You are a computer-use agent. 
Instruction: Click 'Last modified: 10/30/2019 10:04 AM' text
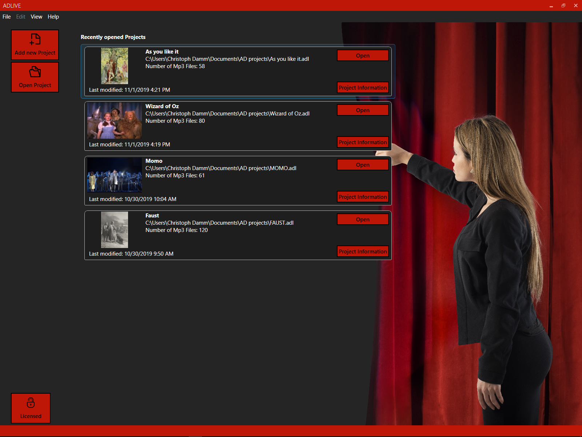point(133,199)
